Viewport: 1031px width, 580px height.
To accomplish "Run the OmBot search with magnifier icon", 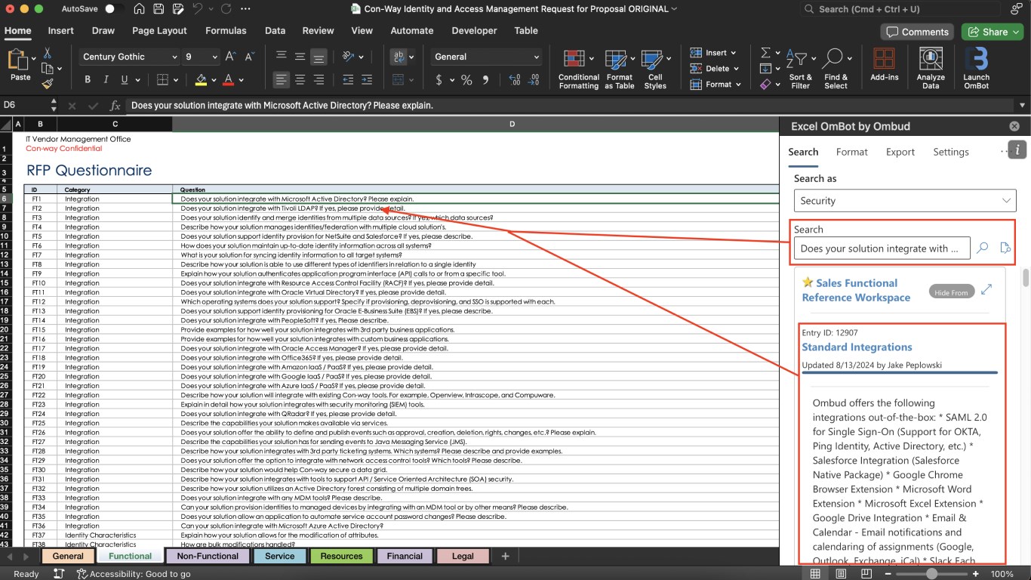I will 982,248.
